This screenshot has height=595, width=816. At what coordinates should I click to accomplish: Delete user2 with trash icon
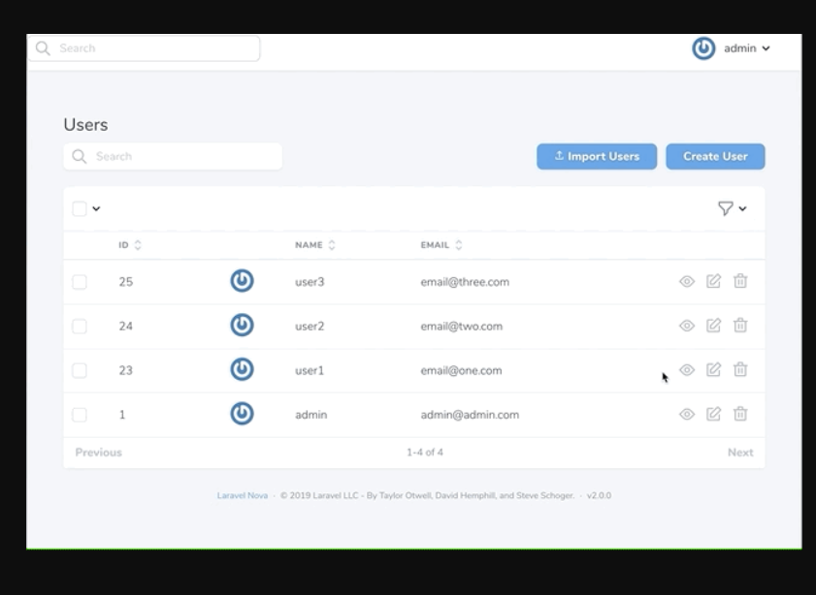[x=740, y=326]
